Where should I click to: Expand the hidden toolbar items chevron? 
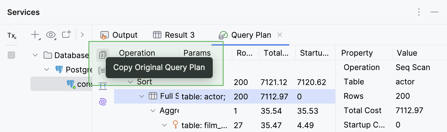[82, 35]
